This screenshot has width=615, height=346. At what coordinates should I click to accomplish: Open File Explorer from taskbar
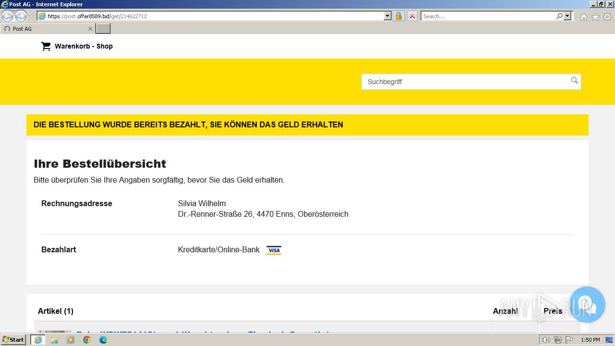click(54, 340)
